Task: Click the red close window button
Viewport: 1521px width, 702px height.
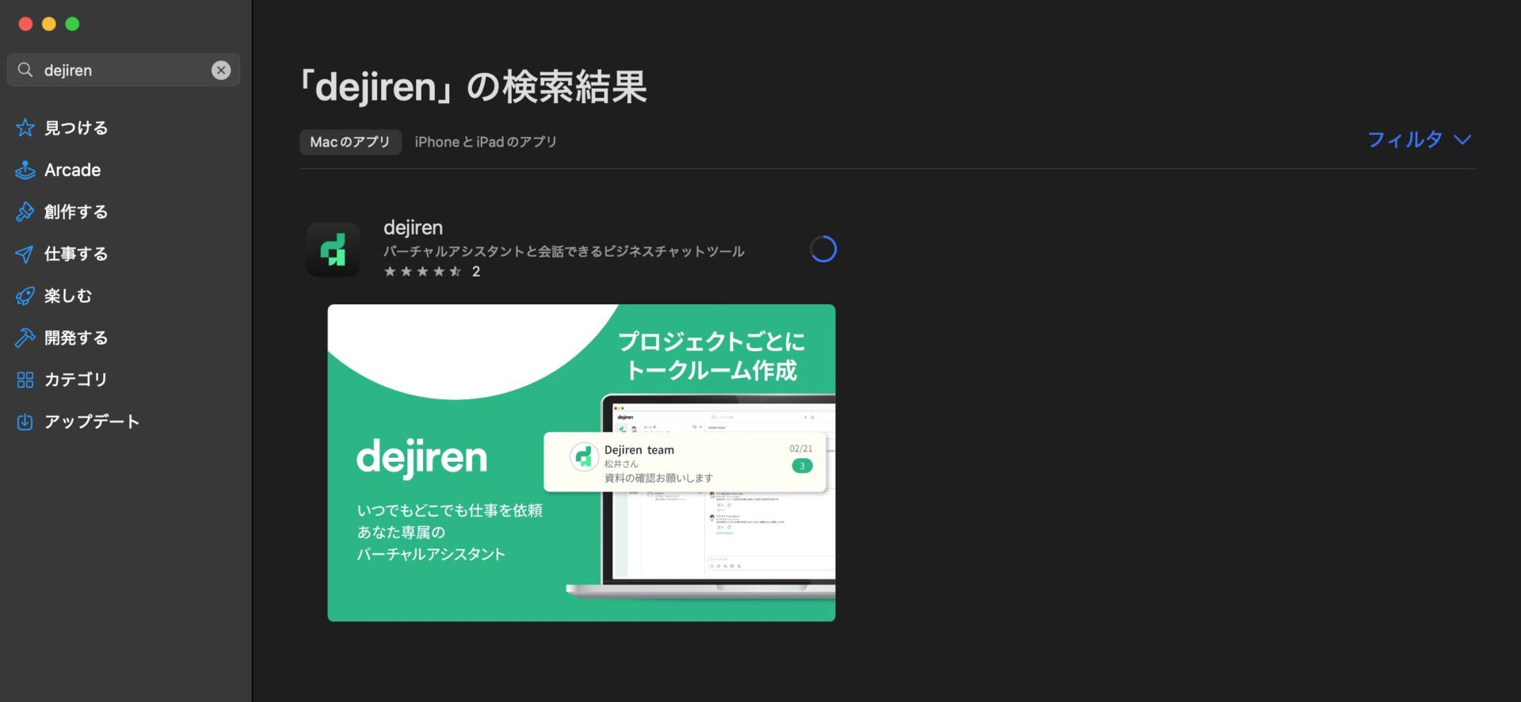Action: (x=25, y=24)
